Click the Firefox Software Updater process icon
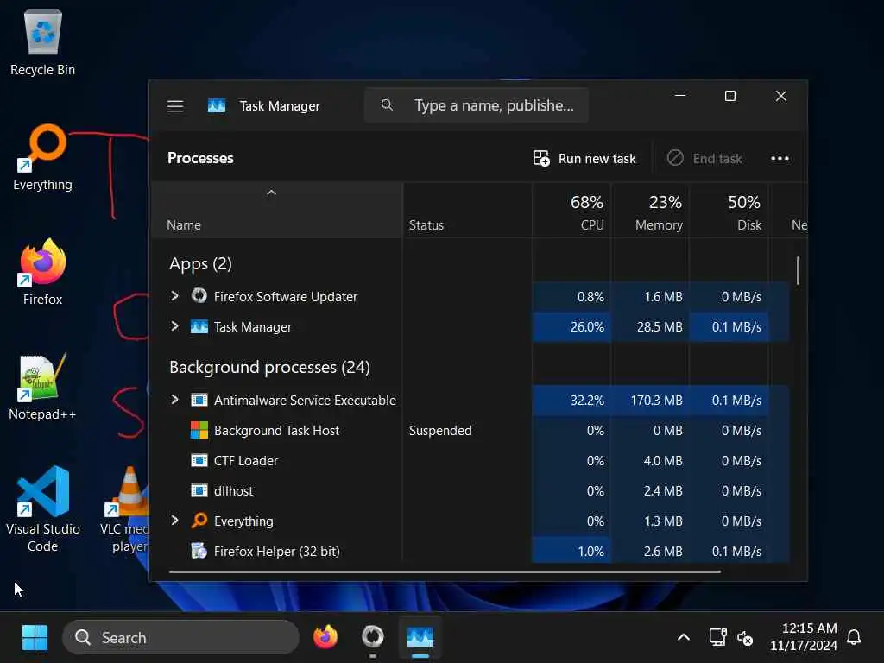This screenshot has width=884, height=663. (x=199, y=295)
